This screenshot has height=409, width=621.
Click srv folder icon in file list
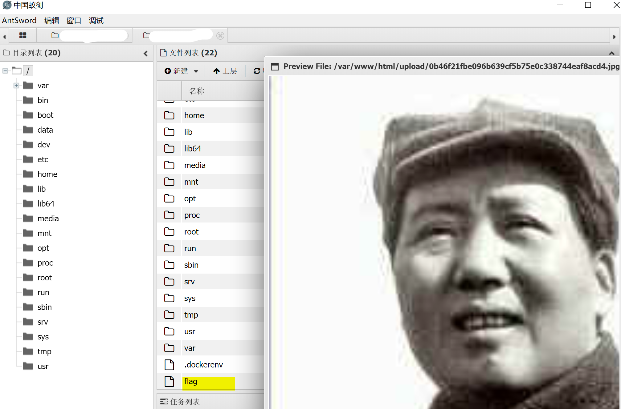(169, 282)
